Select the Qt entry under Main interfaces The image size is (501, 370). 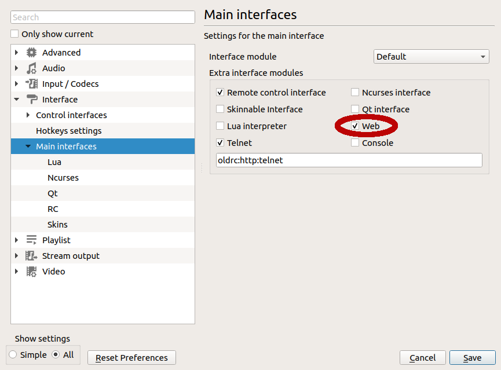point(53,193)
